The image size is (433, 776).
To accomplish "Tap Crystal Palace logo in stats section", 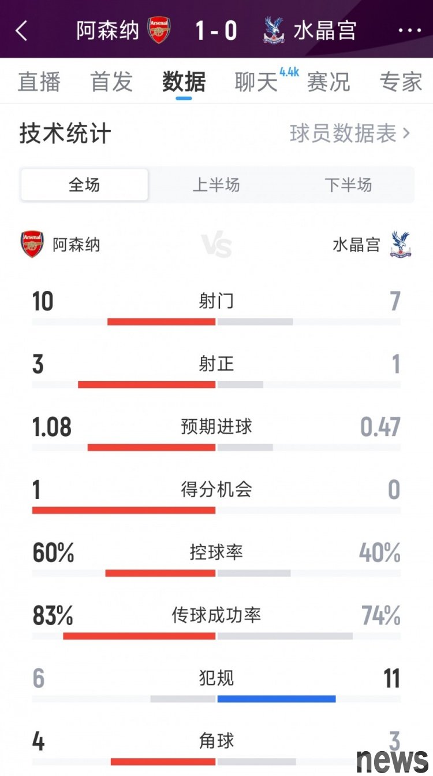I will [400, 244].
